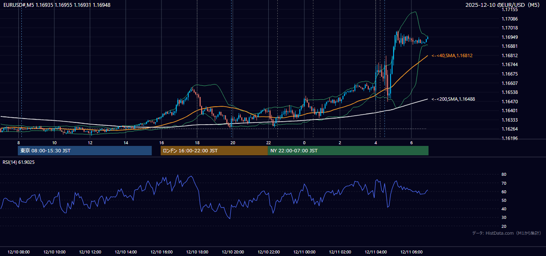
Task: Click price axis value 1.16744
Action: (x=510, y=64)
